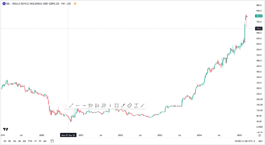Select the rectangle shape drawing tool
265x145 pixels.
pos(117,105)
